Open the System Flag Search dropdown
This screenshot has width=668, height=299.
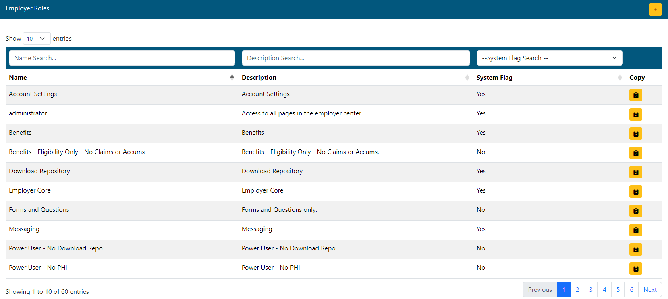[x=549, y=58]
